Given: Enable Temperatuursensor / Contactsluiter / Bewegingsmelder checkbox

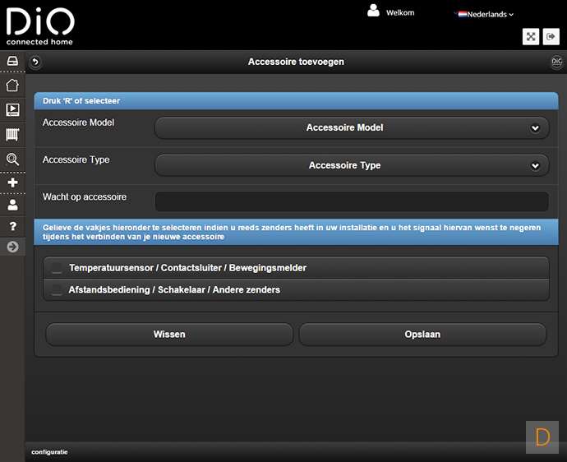Looking at the screenshot, I should pos(57,268).
